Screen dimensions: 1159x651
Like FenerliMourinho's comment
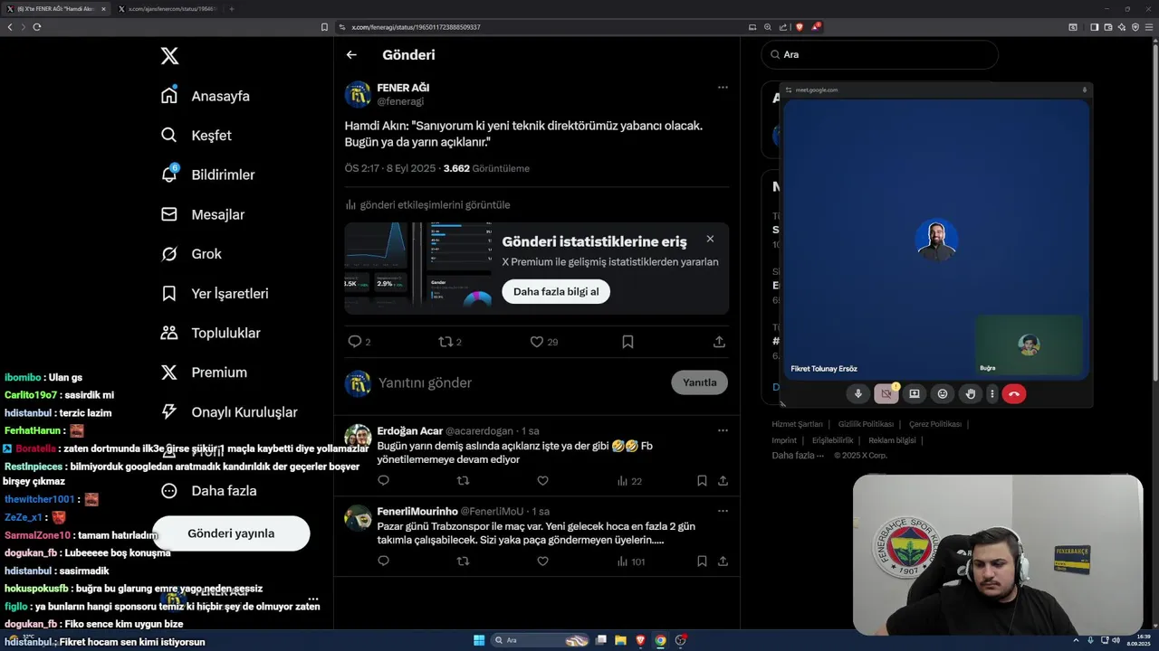tap(542, 561)
